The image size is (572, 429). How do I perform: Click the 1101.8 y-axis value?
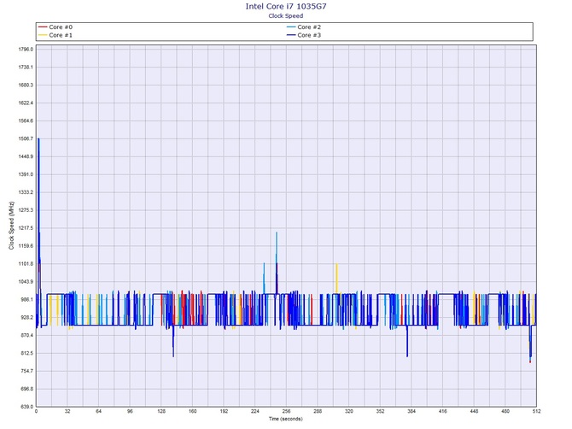click(x=26, y=264)
